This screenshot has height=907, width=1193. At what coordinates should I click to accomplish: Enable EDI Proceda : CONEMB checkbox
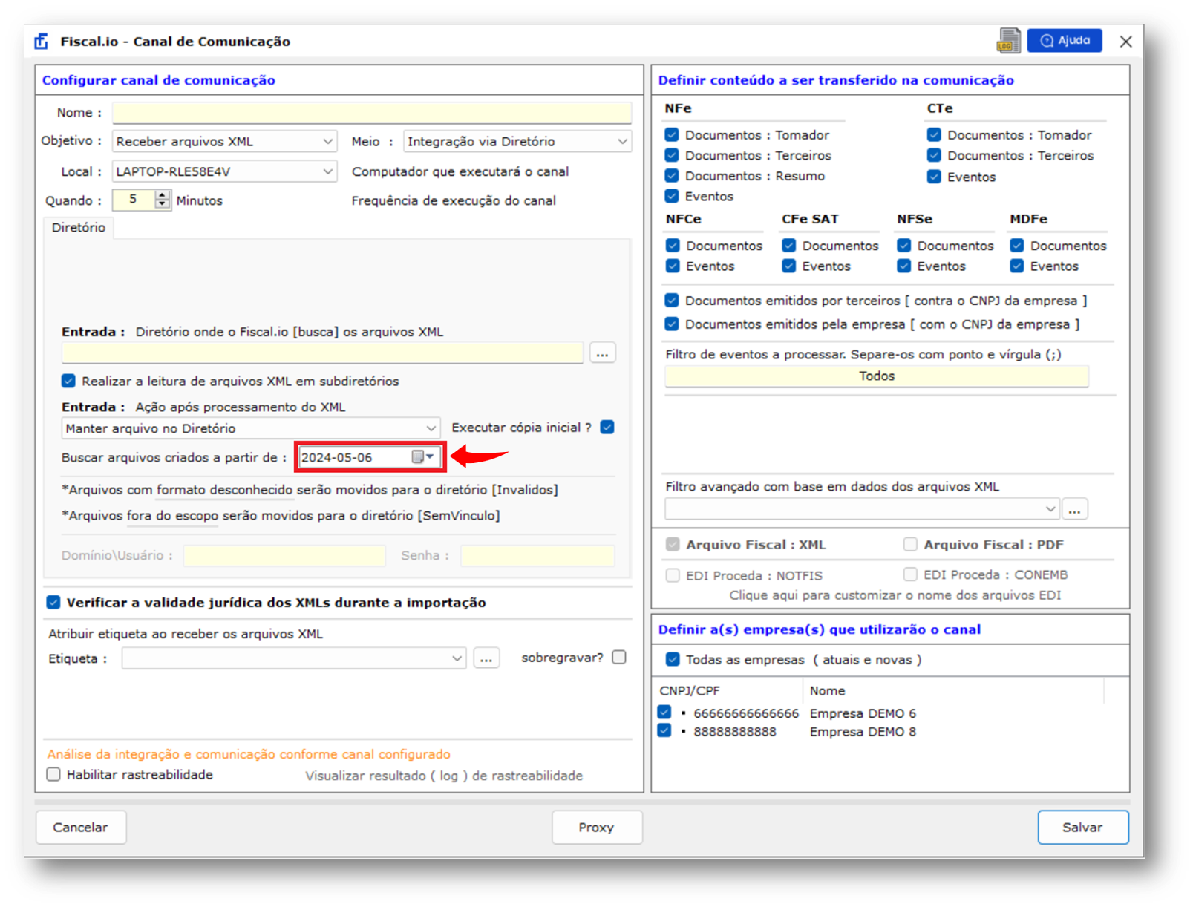coord(910,574)
